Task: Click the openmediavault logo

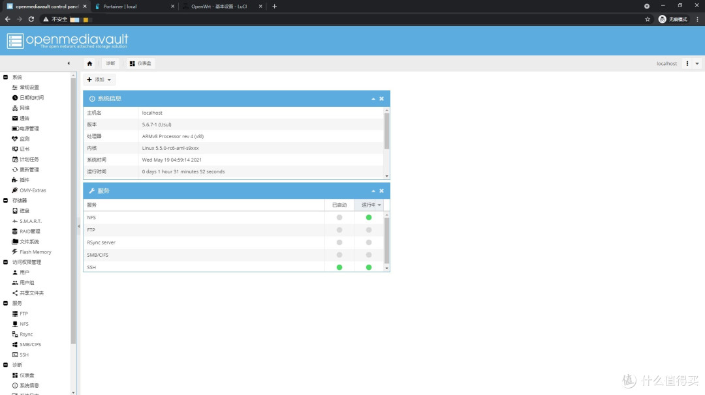Action: point(67,40)
